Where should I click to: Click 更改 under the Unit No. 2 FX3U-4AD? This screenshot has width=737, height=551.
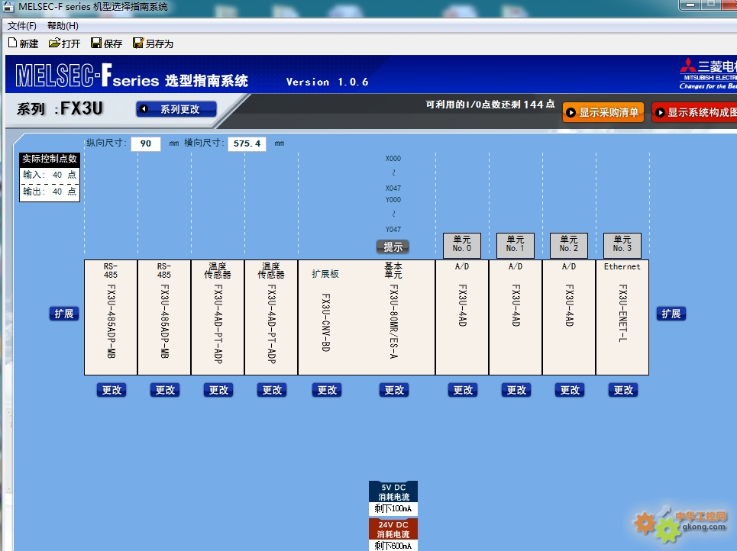click(570, 390)
